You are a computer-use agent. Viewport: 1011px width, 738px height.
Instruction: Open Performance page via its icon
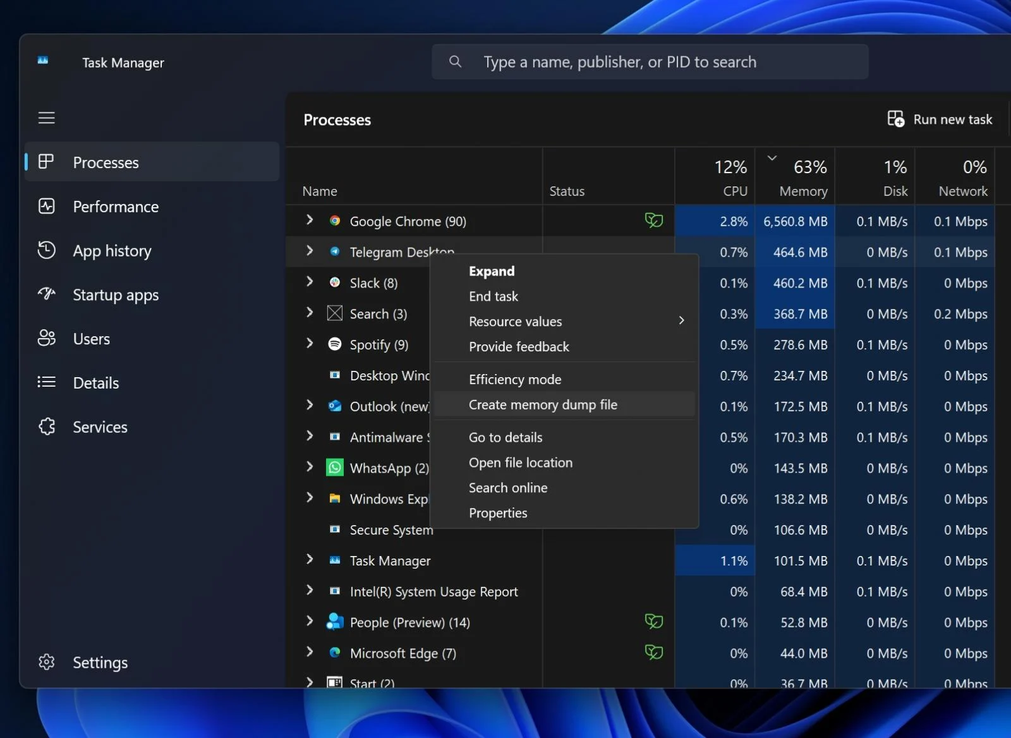click(x=46, y=206)
